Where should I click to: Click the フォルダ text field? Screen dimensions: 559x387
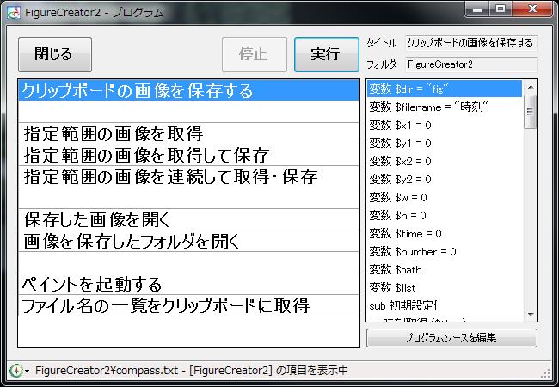pos(470,64)
